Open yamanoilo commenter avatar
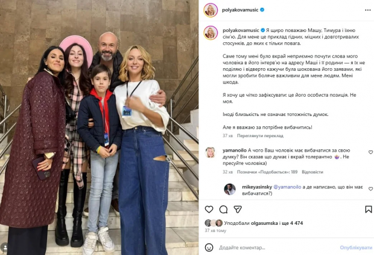Image resolution: width=374 pixels, height=255 pixels. (211, 153)
